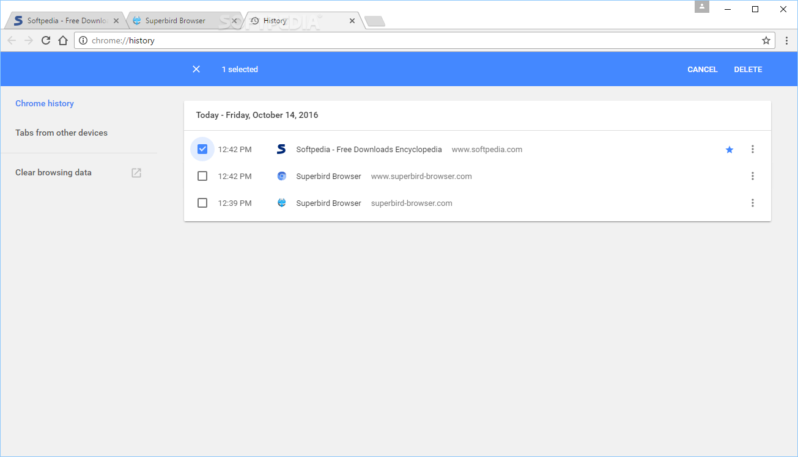The height and width of the screenshot is (457, 798).
Task: Open more actions for 12:39 PM entry
Action: coord(752,203)
